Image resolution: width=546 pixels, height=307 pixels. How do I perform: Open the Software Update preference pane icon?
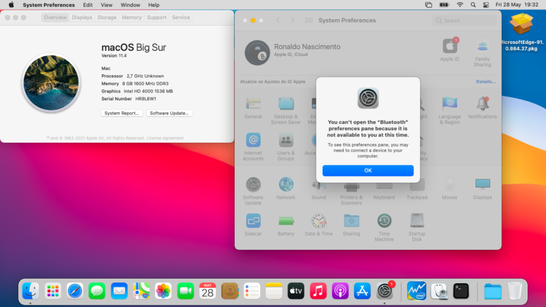point(253,185)
